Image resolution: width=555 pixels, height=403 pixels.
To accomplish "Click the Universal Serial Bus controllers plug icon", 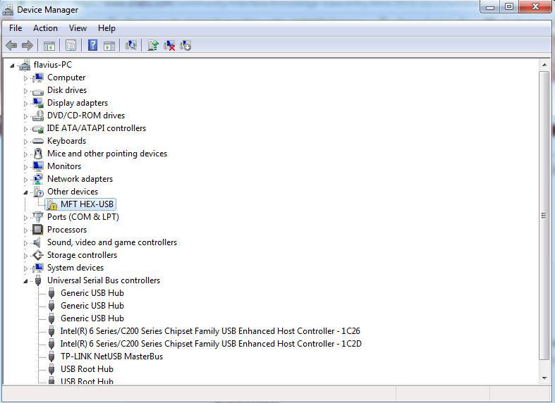I will [38, 280].
